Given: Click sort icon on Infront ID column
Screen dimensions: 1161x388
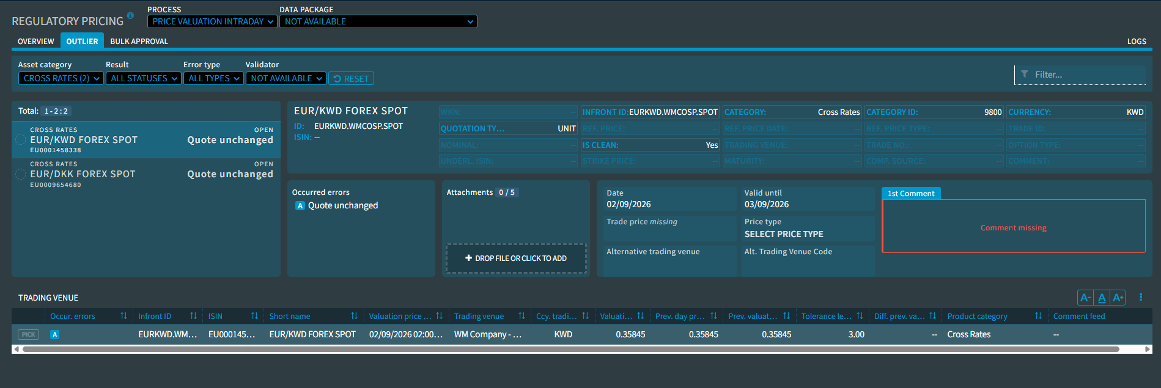Looking at the screenshot, I should click(193, 316).
